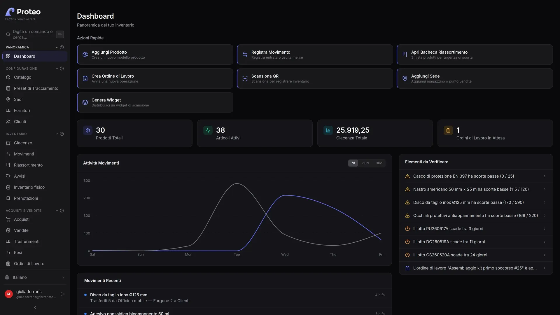Click the Crea Ordine di Lavoro quick action
This screenshot has width=560, height=315.
click(x=155, y=78)
